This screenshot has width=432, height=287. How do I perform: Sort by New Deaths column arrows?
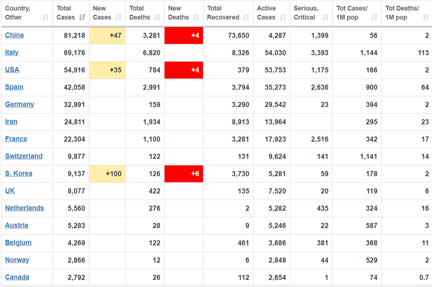[196, 17]
